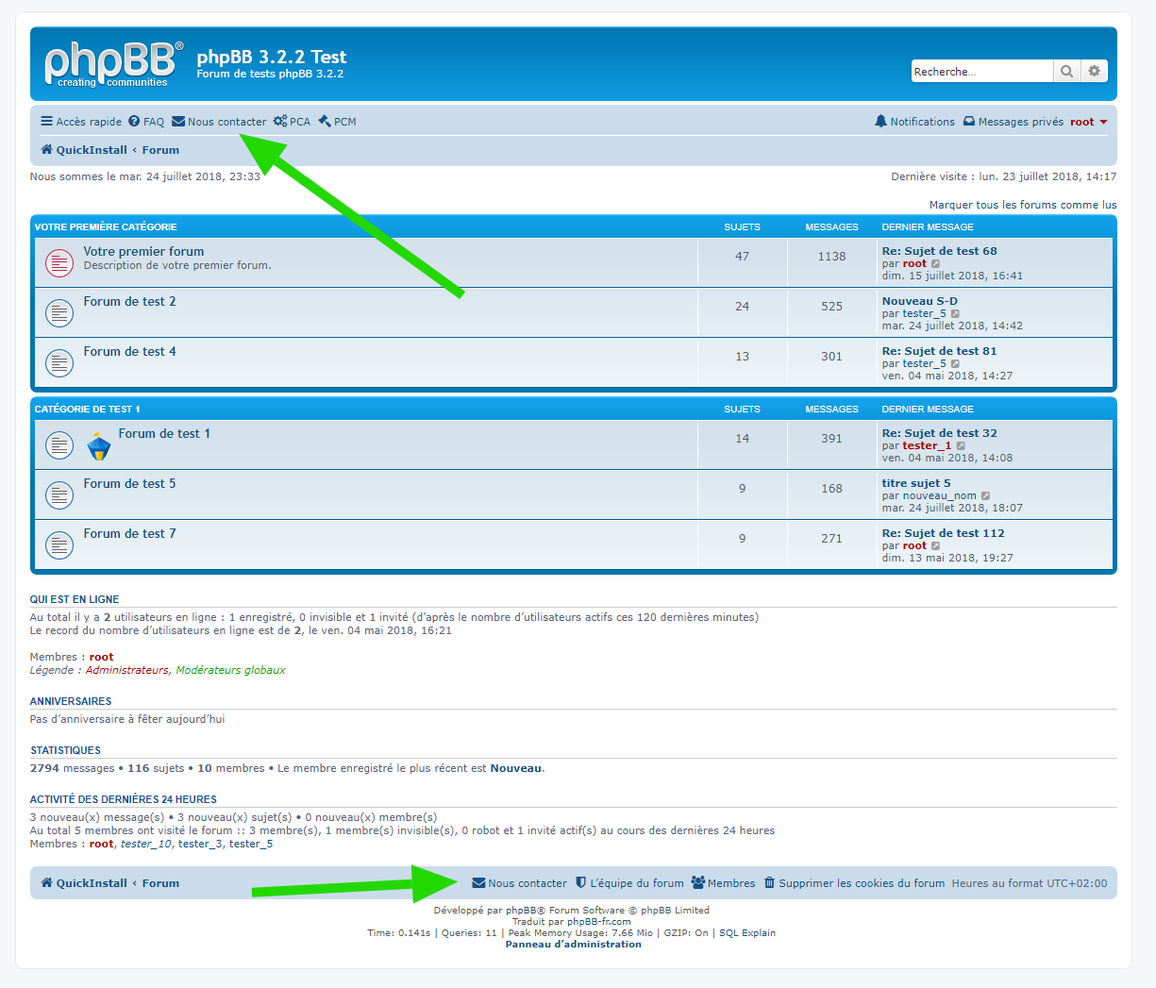Open Messages privés inbox

(x=1013, y=122)
